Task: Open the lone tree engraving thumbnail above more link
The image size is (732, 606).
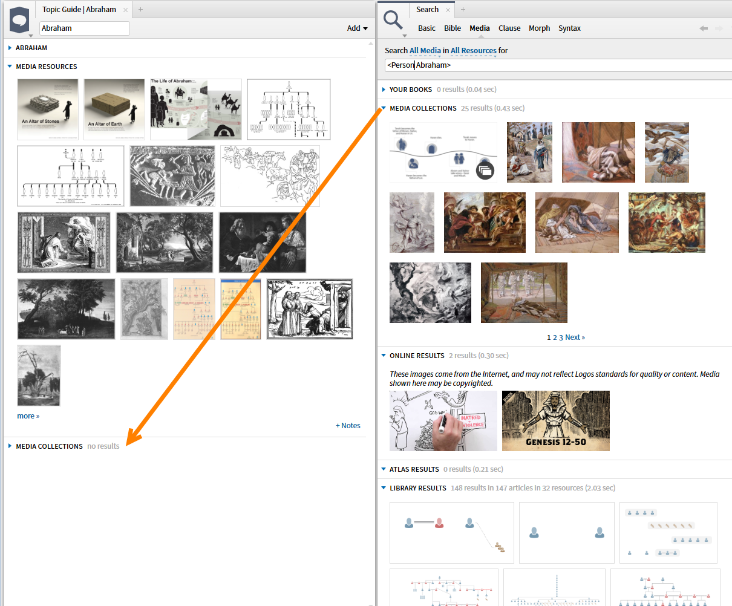Action: coord(39,376)
